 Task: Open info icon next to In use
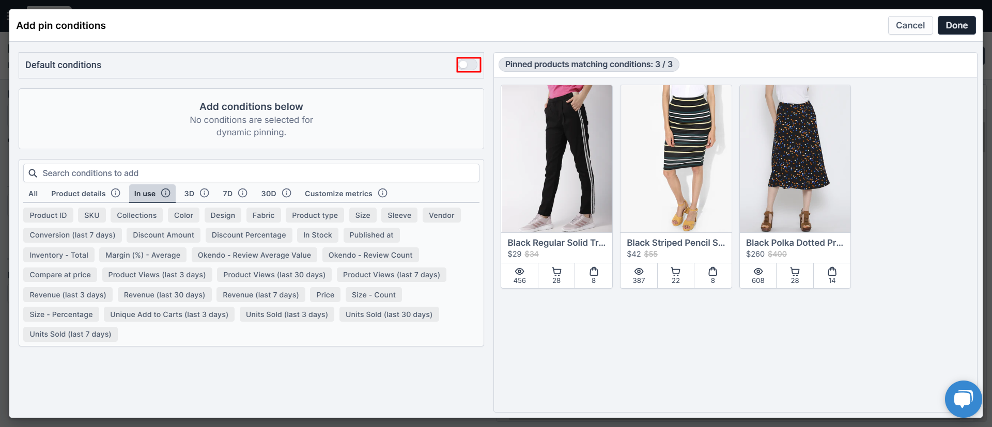tap(165, 193)
